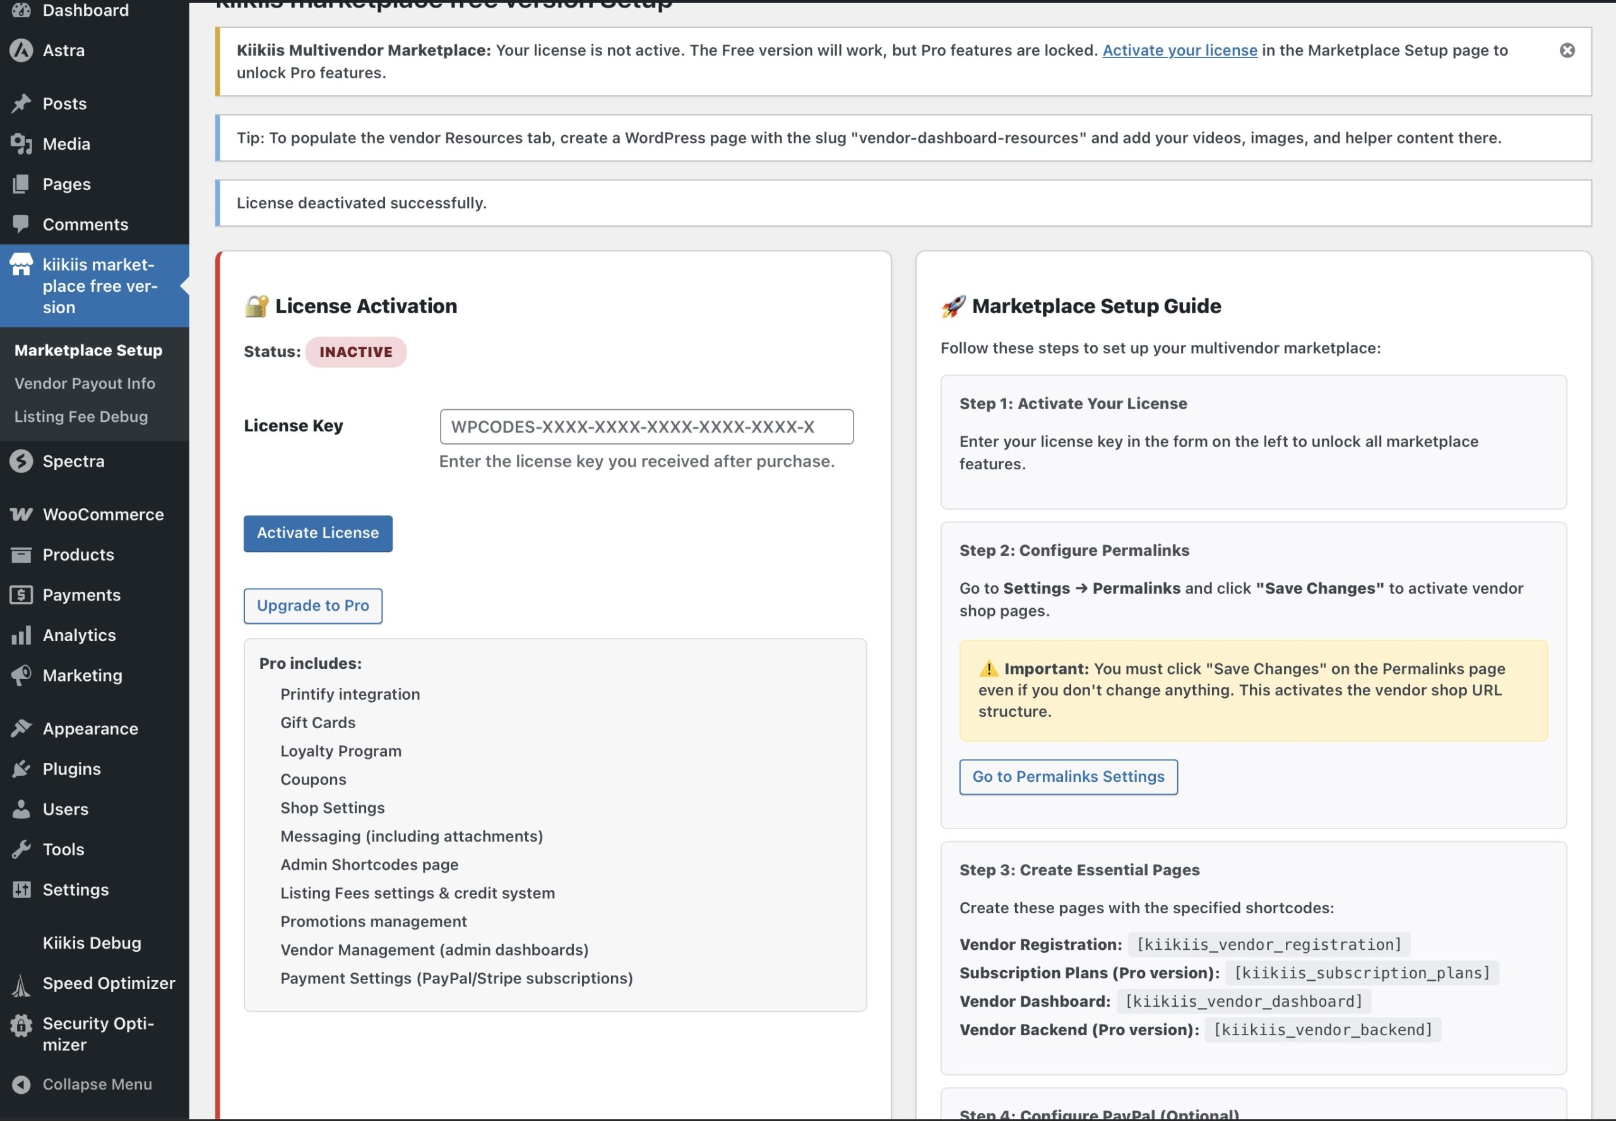Click Gift Cards list item
The height and width of the screenshot is (1121, 1616).
coord(318,722)
